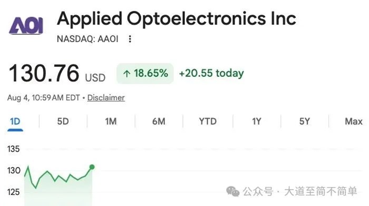Show the 6M price history
The width and height of the screenshot is (369, 206).
tap(159, 122)
